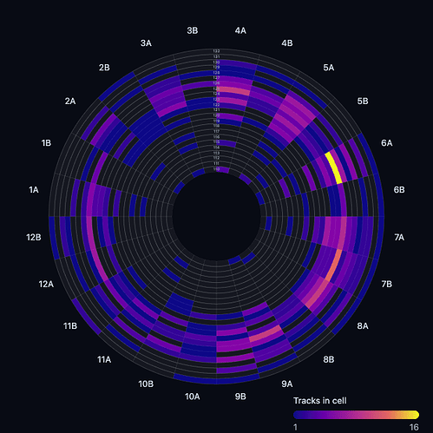Click the 11B key sector label
Screen dimensions: 433x433
(x=70, y=326)
